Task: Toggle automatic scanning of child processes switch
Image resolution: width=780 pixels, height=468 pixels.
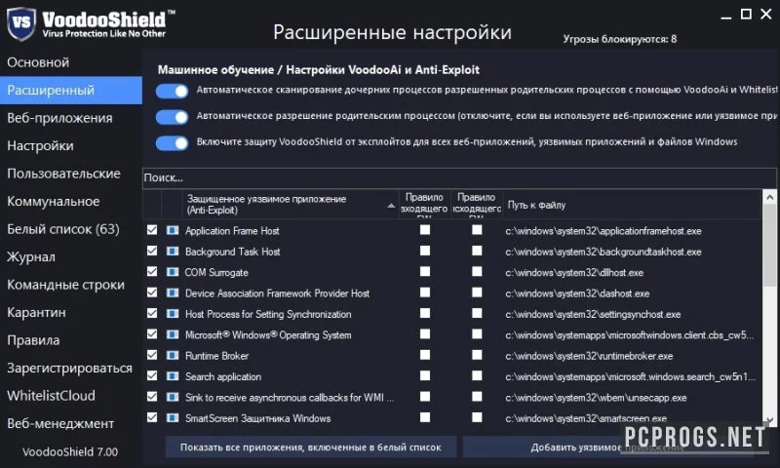Action: coord(173,91)
